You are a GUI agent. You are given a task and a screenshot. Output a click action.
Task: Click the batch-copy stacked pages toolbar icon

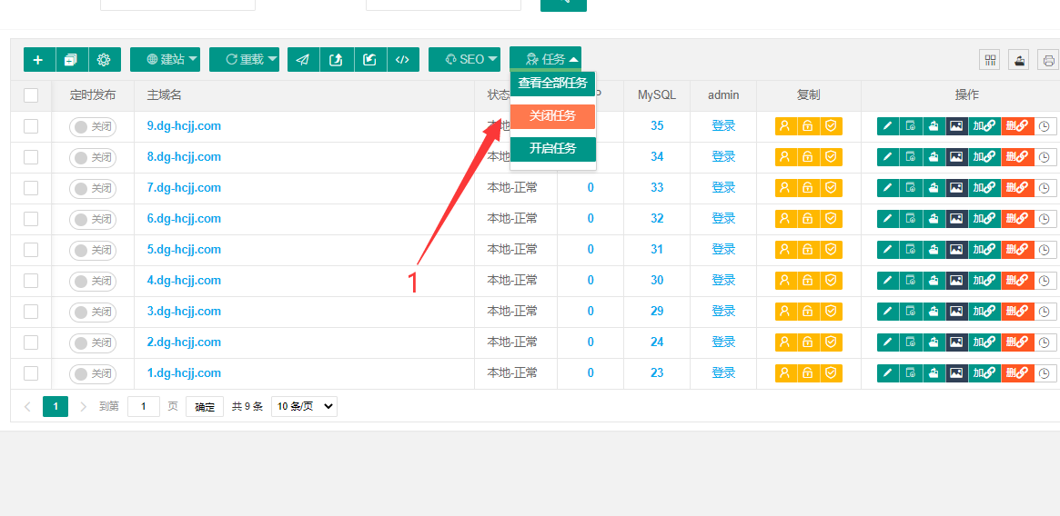71,59
